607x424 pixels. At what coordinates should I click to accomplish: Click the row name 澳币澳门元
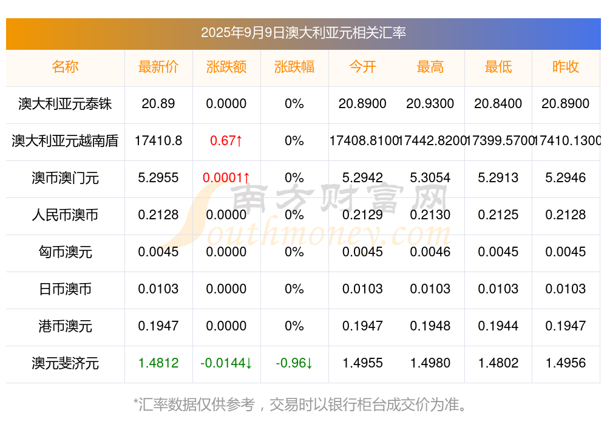(65, 178)
